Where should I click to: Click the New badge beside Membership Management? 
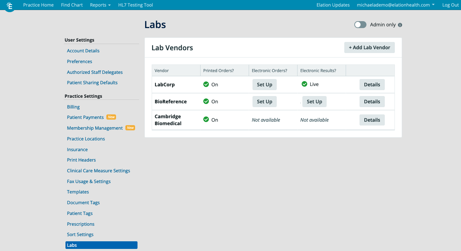point(130,128)
